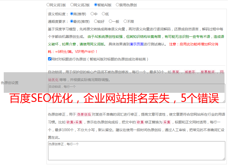Click the 自动锁词 text area
Viewport: 228px width, 165px height.
[137, 93]
